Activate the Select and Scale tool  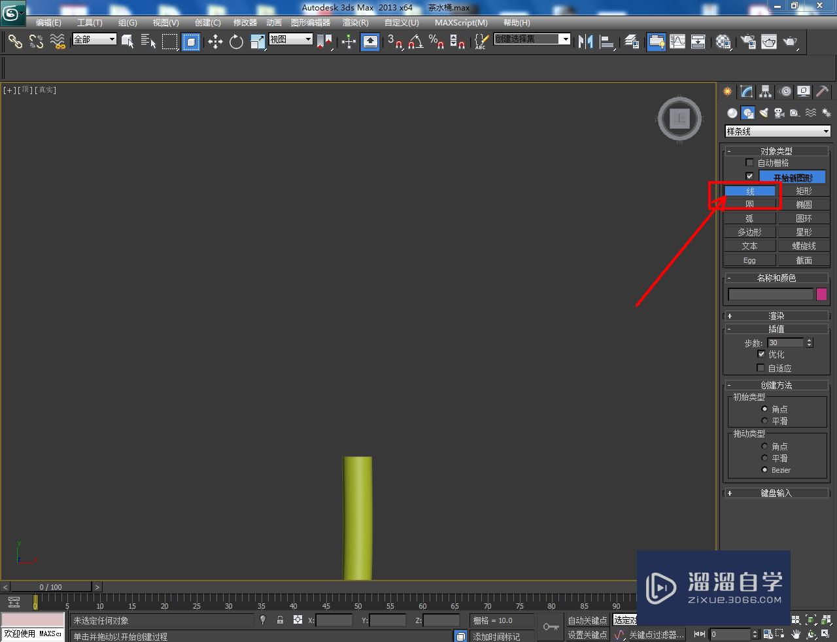tap(258, 42)
